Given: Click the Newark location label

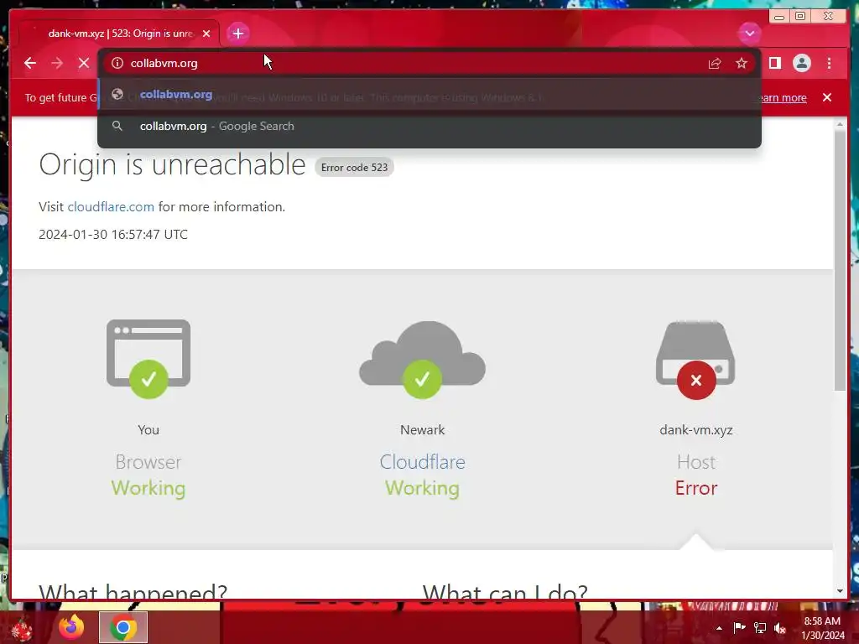Looking at the screenshot, I should [x=423, y=430].
